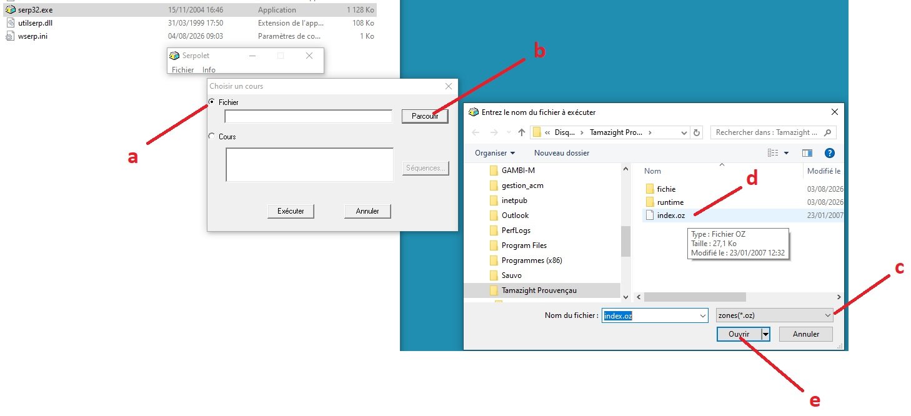The width and height of the screenshot is (911, 416).
Task: Refresh the Tamazight Prouvençau folder view
Action: 697,132
